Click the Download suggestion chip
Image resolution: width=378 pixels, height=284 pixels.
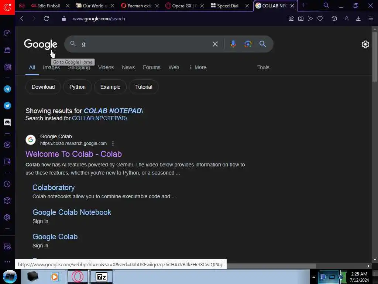point(43,87)
